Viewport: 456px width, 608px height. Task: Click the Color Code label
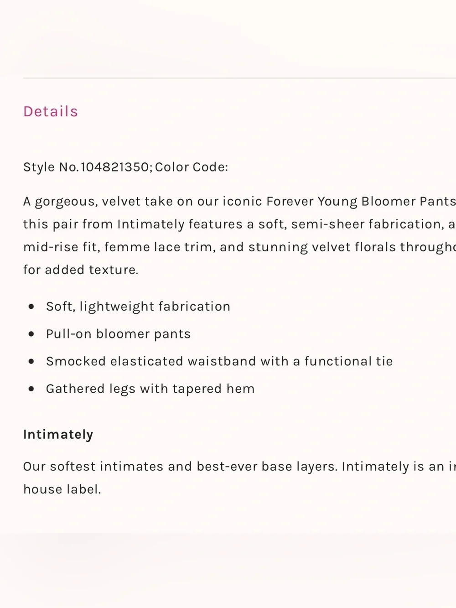(x=192, y=167)
